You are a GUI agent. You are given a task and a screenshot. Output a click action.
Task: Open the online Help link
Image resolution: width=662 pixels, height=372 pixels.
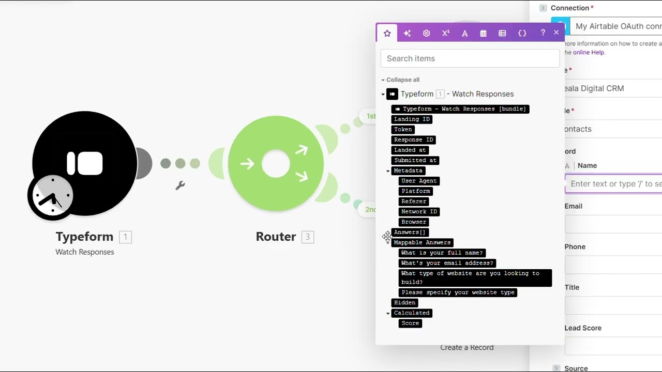(x=589, y=52)
